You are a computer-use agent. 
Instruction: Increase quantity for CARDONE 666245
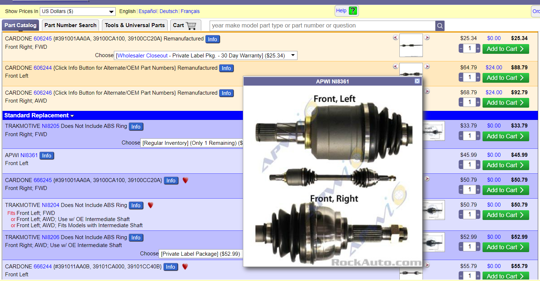pos(478,190)
